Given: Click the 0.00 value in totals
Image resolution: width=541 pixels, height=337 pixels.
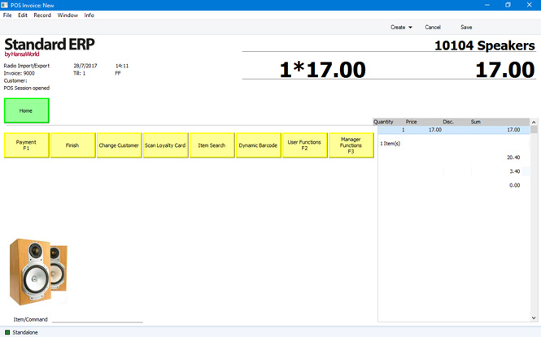Looking at the screenshot, I should click(x=514, y=185).
